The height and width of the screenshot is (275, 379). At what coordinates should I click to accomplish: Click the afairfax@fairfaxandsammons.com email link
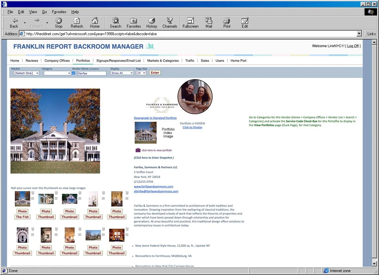[x=156, y=191]
